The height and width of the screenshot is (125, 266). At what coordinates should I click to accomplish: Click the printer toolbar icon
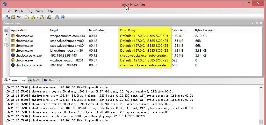click(57, 17)
